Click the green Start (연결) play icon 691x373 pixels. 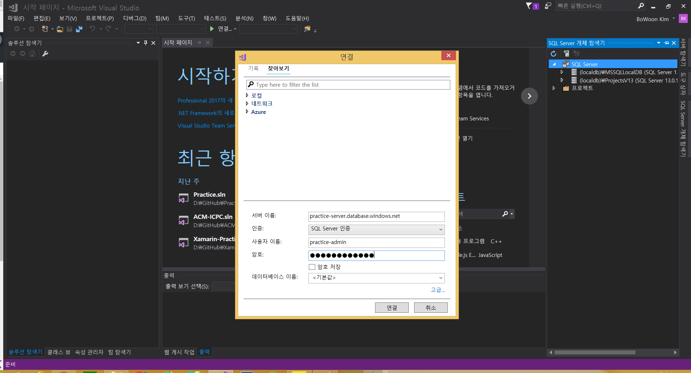(212, 29)
